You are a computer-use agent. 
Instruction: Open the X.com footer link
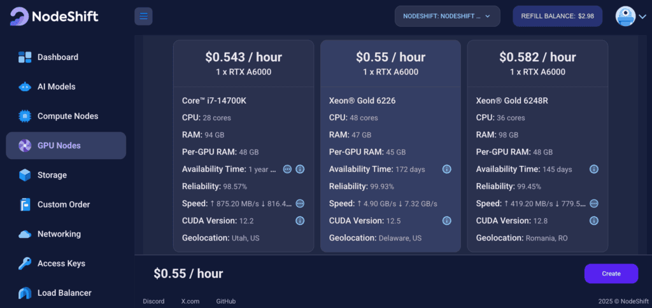coord(190,302)
